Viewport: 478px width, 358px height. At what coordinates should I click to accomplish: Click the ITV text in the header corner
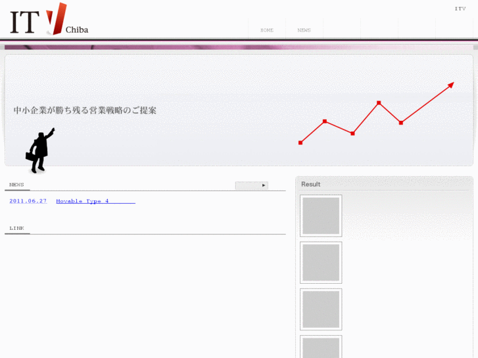pos(460,9)
